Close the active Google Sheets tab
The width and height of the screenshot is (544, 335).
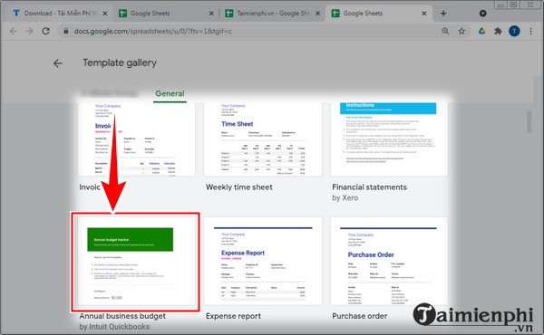click(x=424, y=14)
